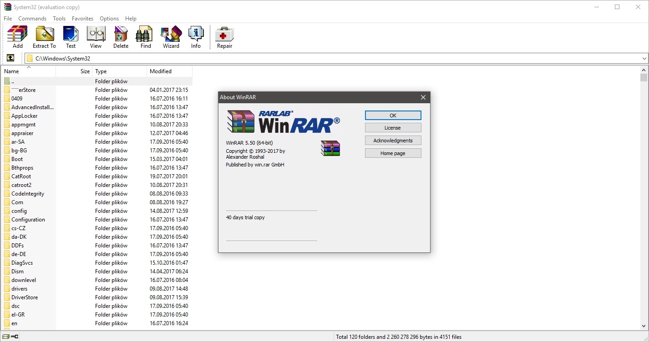
Task: Open the Commands menu
Action: (x=32, y=19)
